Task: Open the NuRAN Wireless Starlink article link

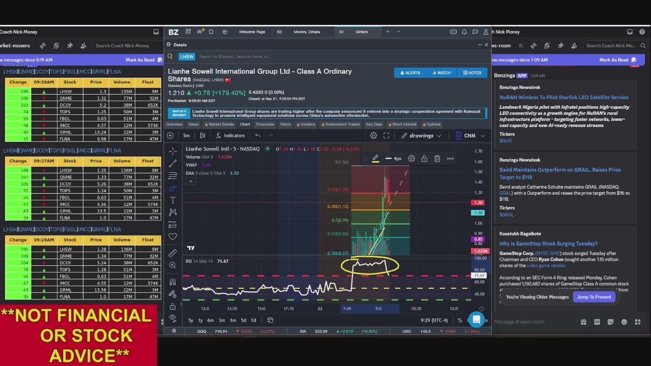Action: tap(564, 98)
